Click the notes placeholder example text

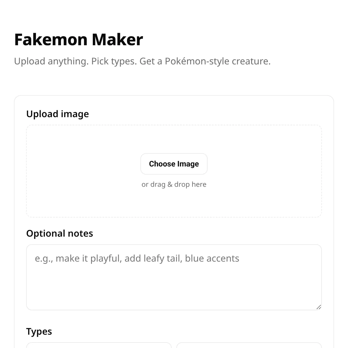pyautogui.click(x=137, y=258)
